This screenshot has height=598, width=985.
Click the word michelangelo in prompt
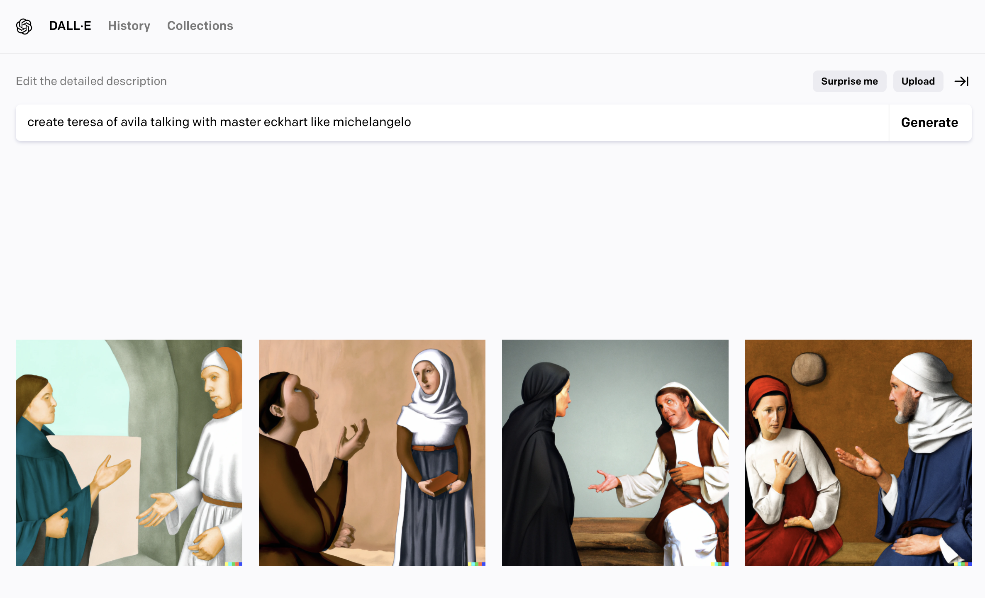[372, 122]
